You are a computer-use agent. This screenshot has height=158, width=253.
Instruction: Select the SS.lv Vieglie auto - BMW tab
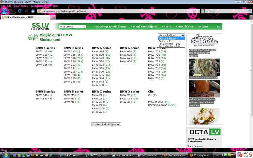click(x=26, y=17)
